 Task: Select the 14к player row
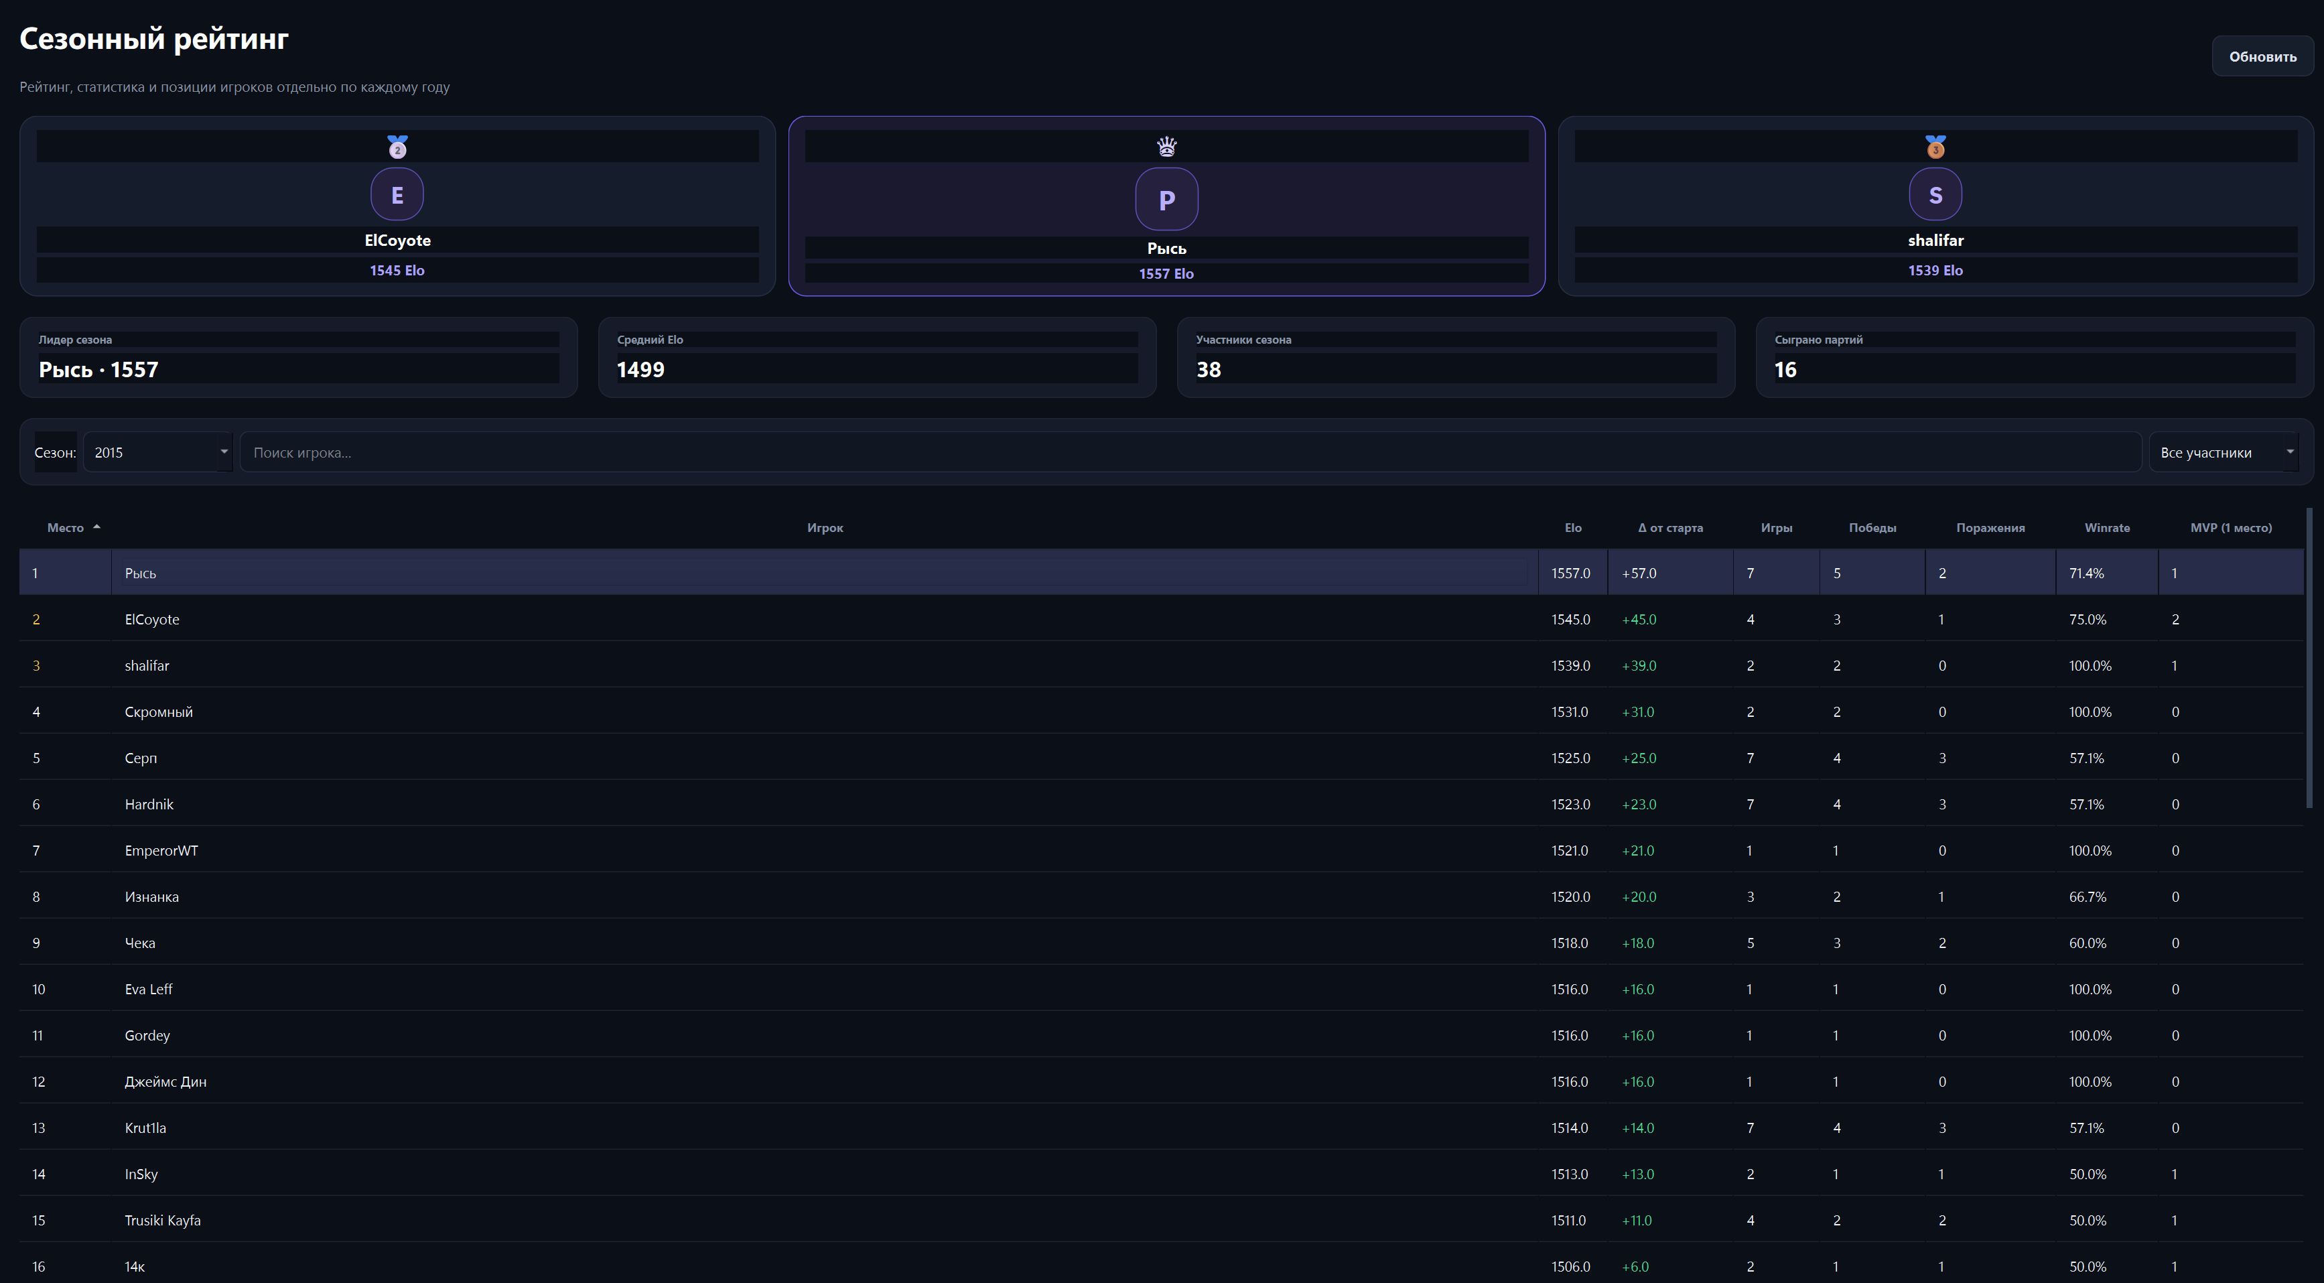1162,1264
